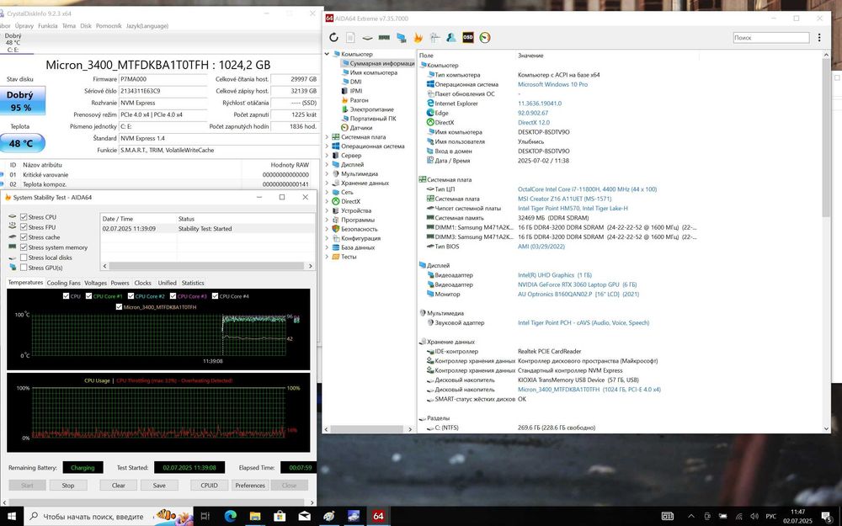Open disk benchmark icon in AIDA64 toolbar
This screenshot has height=526, width=842.
coord(367,38)
